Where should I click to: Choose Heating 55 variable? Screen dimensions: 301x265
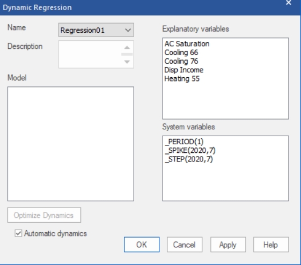click(x=182, y=79)
